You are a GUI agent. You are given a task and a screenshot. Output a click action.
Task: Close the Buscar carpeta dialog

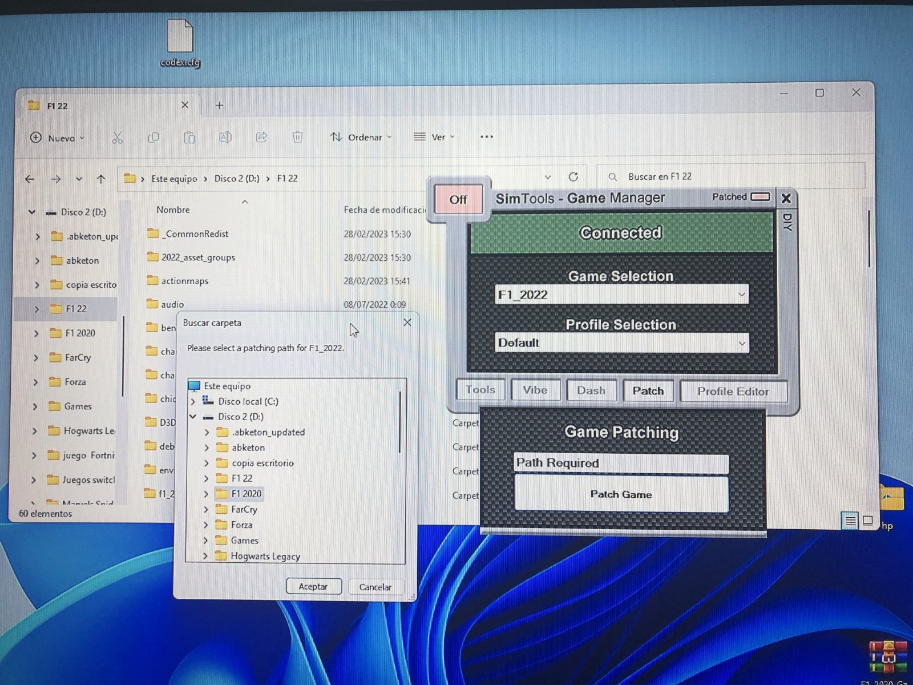(x=407, y=323)
